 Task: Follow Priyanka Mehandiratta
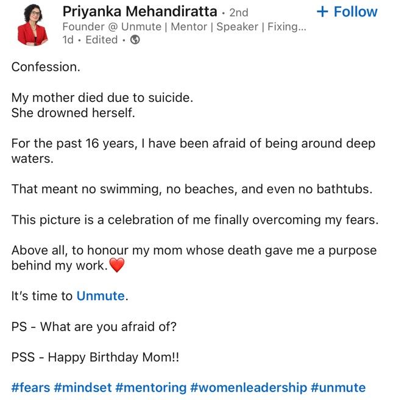pos(347,12)
